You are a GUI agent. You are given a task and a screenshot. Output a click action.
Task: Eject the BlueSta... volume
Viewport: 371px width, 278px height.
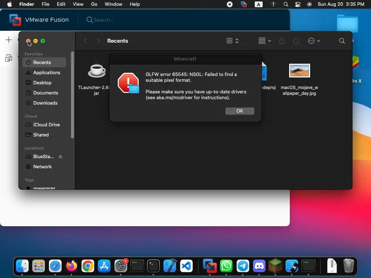61,156
